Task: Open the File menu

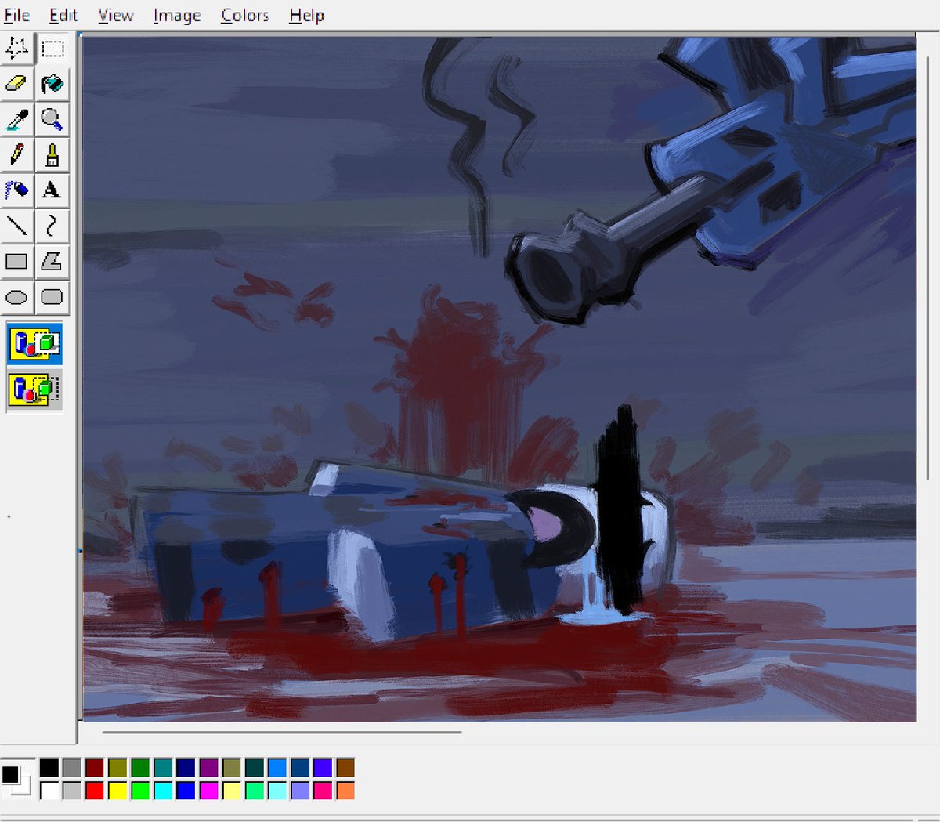Action: (x=16, y=15)
